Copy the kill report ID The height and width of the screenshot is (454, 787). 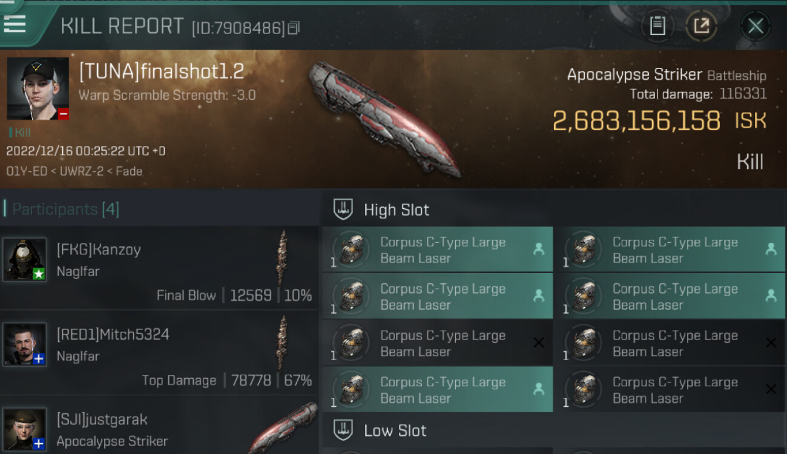coord(294,28)
